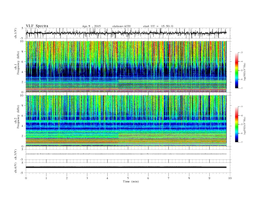Click the "-7" tick on ch.1 colorbar
This screenshot has height=200, width=259.
241,88
